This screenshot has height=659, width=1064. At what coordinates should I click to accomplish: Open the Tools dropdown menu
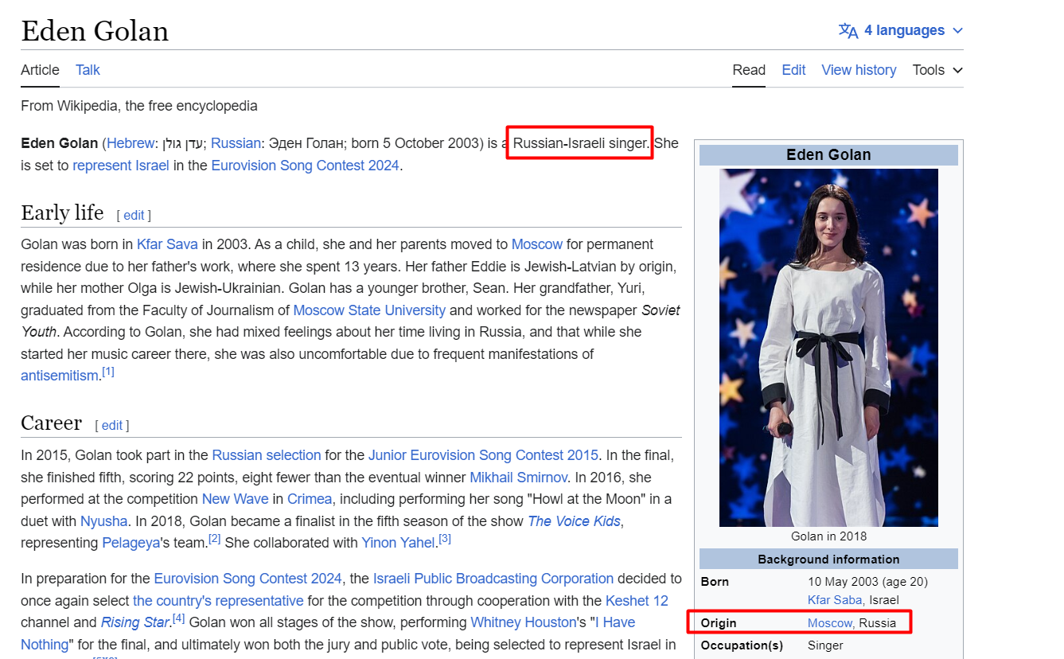pos(937,70)
